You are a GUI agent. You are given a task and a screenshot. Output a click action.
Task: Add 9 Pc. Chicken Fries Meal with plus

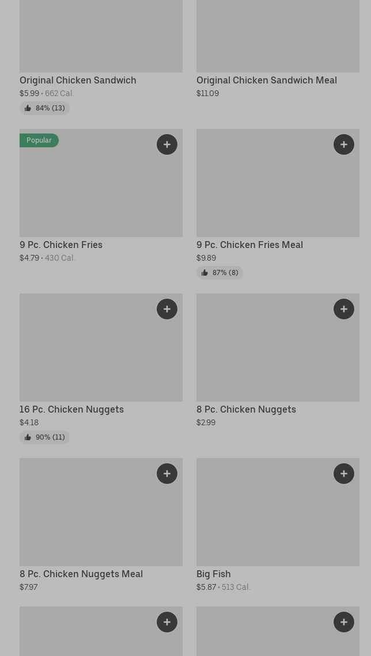344,144
